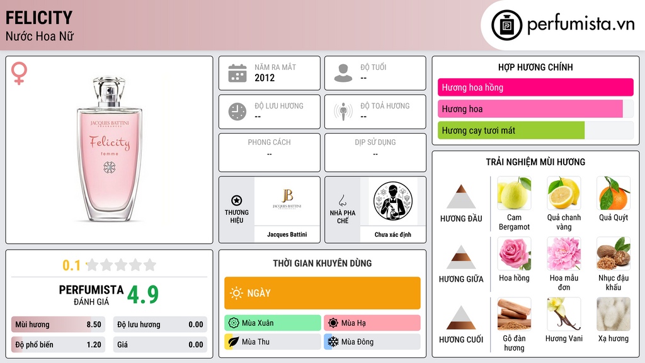
Task: Select the Hương Vani vanilla image
Action: coord(564,314)
